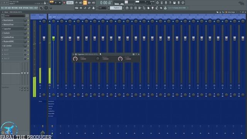
Task: Open the TOOLS menu
Action: (x=32, y=8)
